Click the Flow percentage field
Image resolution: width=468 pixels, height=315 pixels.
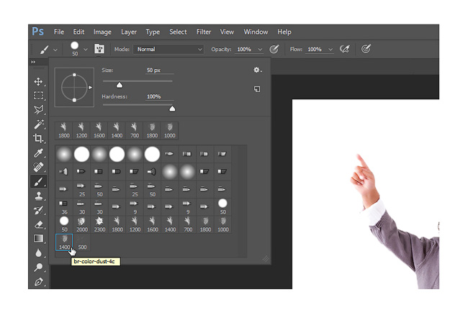pos(316,50)
